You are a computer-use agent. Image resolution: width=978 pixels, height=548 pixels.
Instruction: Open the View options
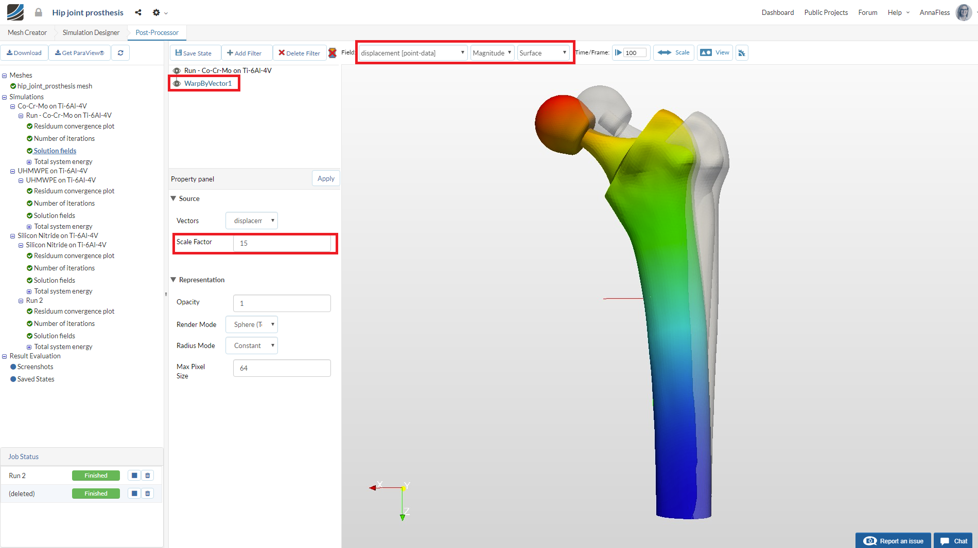[715, 52]
